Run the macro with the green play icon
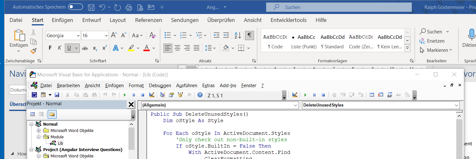This screenshot has height=159, width=476. tap(125, 95)
